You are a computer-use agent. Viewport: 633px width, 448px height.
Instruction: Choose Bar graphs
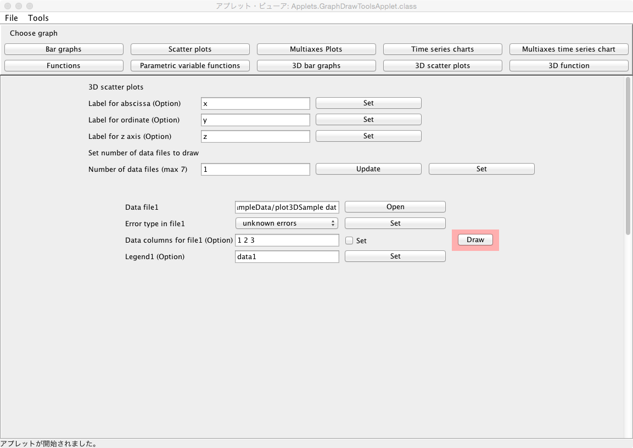(64, 49)
